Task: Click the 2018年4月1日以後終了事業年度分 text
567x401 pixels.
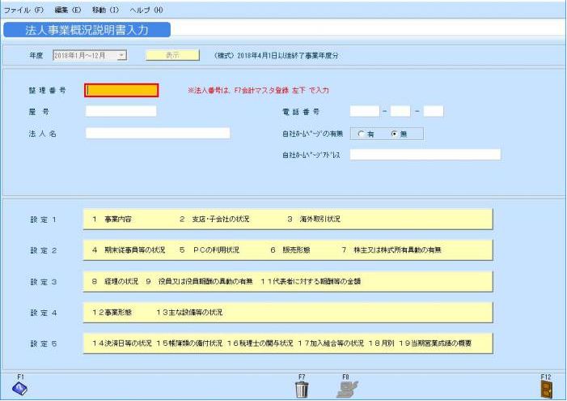Action: (288, 56)
